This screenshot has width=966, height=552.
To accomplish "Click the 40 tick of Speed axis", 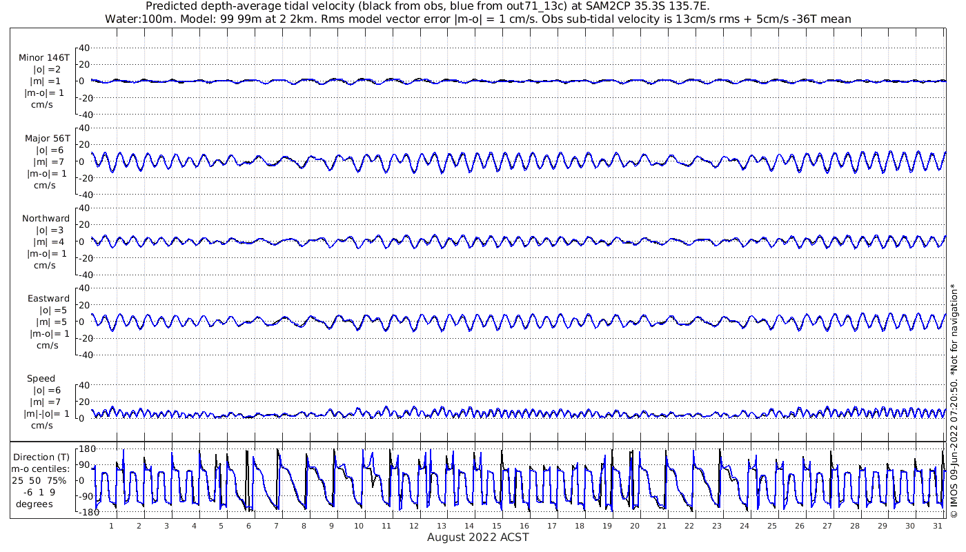I will (x=83, y=384).
